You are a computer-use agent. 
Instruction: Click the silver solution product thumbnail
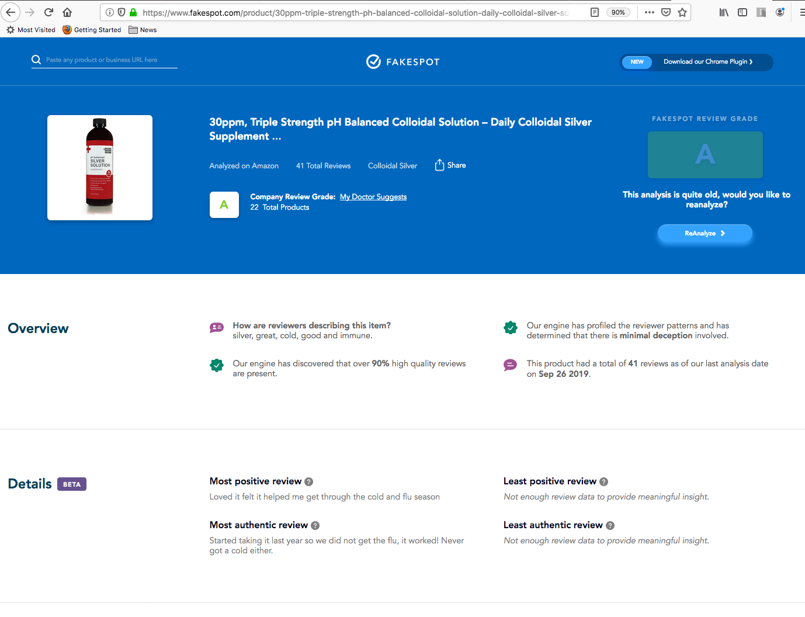100,168
